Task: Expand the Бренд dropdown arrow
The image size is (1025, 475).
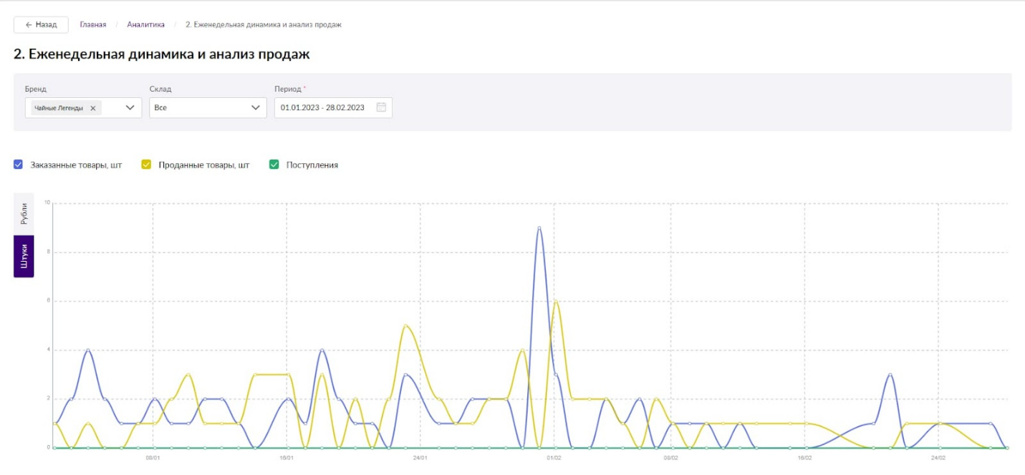Action: coord(130,108)
